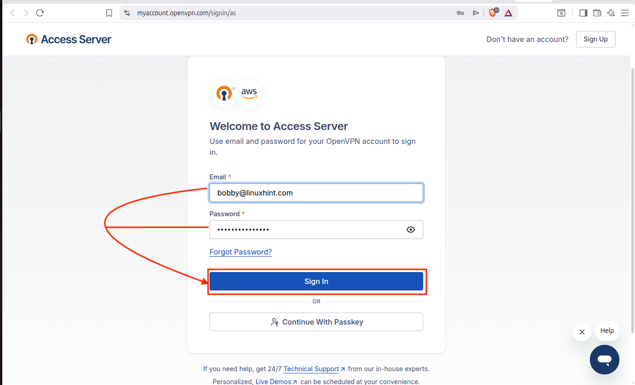635x385 pixels.
Task: Open the chat support widget
Action: pyautogui.click(x=604, y=360)
